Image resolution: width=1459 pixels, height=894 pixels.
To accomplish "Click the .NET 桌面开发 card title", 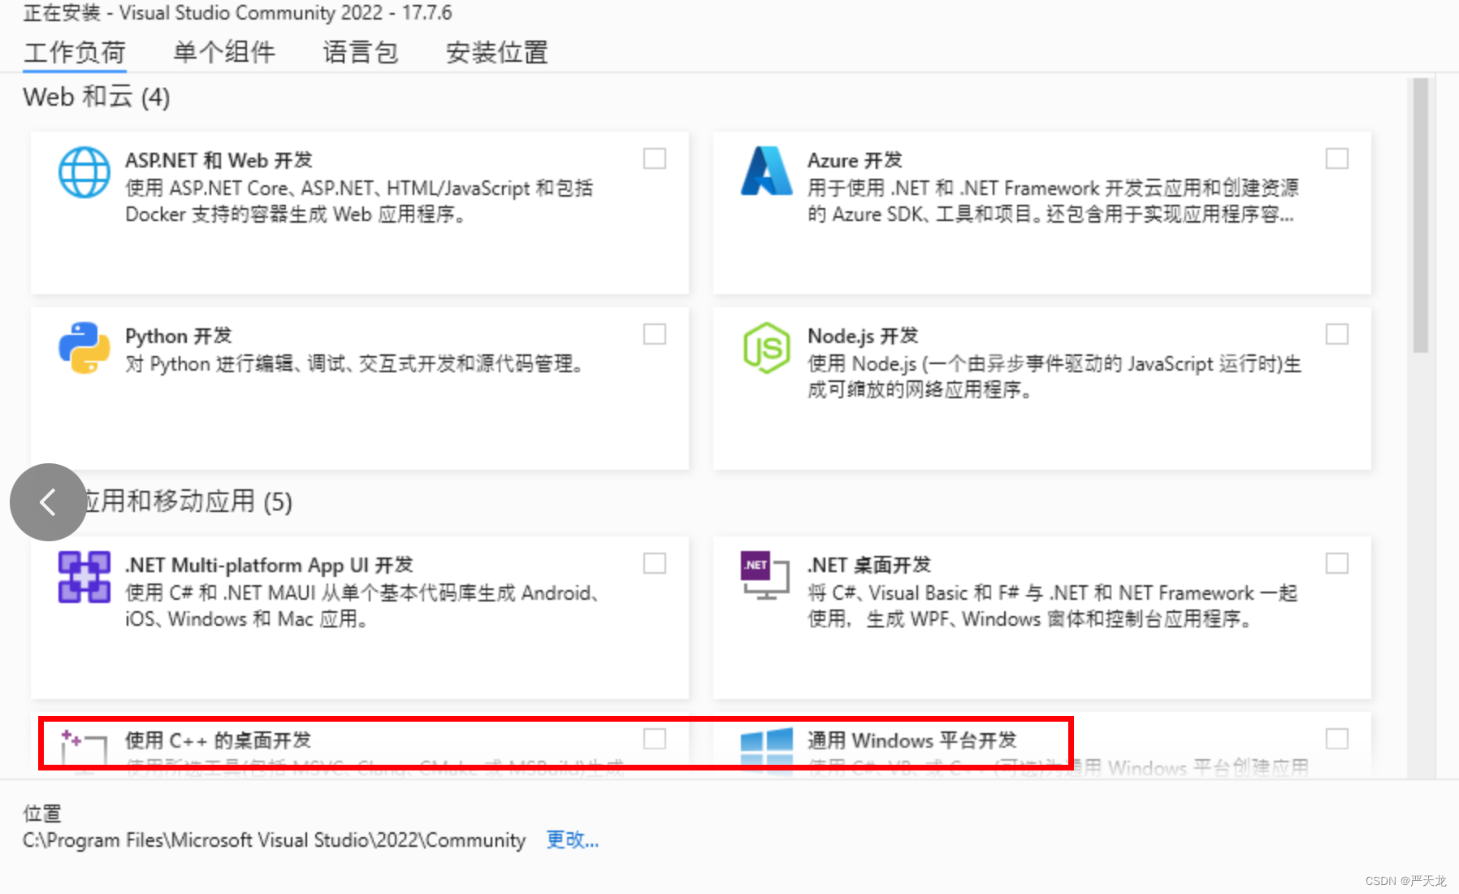I will pyautogui.click(x=869, y=565).
